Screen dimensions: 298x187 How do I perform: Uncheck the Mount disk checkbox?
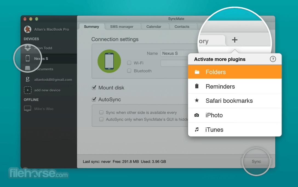(x=94, y=87)
